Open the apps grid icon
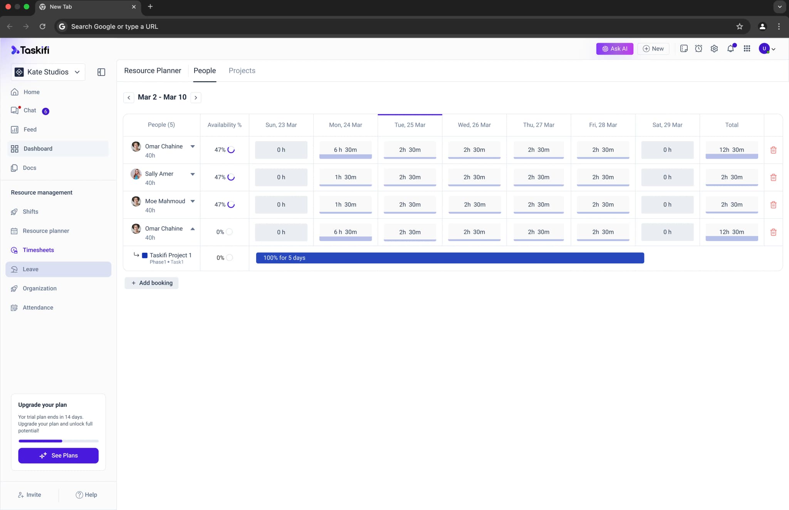Viewport: 789px width, 510px height. [747, 49]
